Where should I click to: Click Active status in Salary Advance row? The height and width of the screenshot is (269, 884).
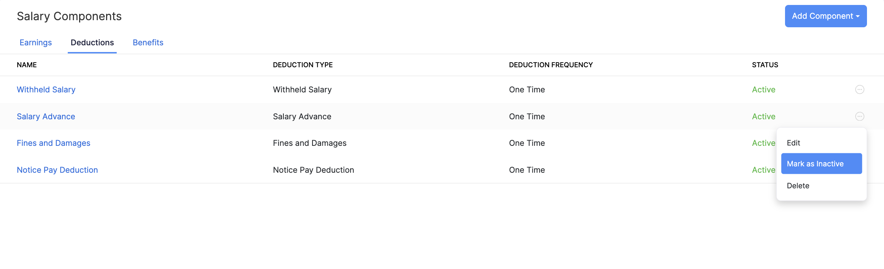(763, 116)
